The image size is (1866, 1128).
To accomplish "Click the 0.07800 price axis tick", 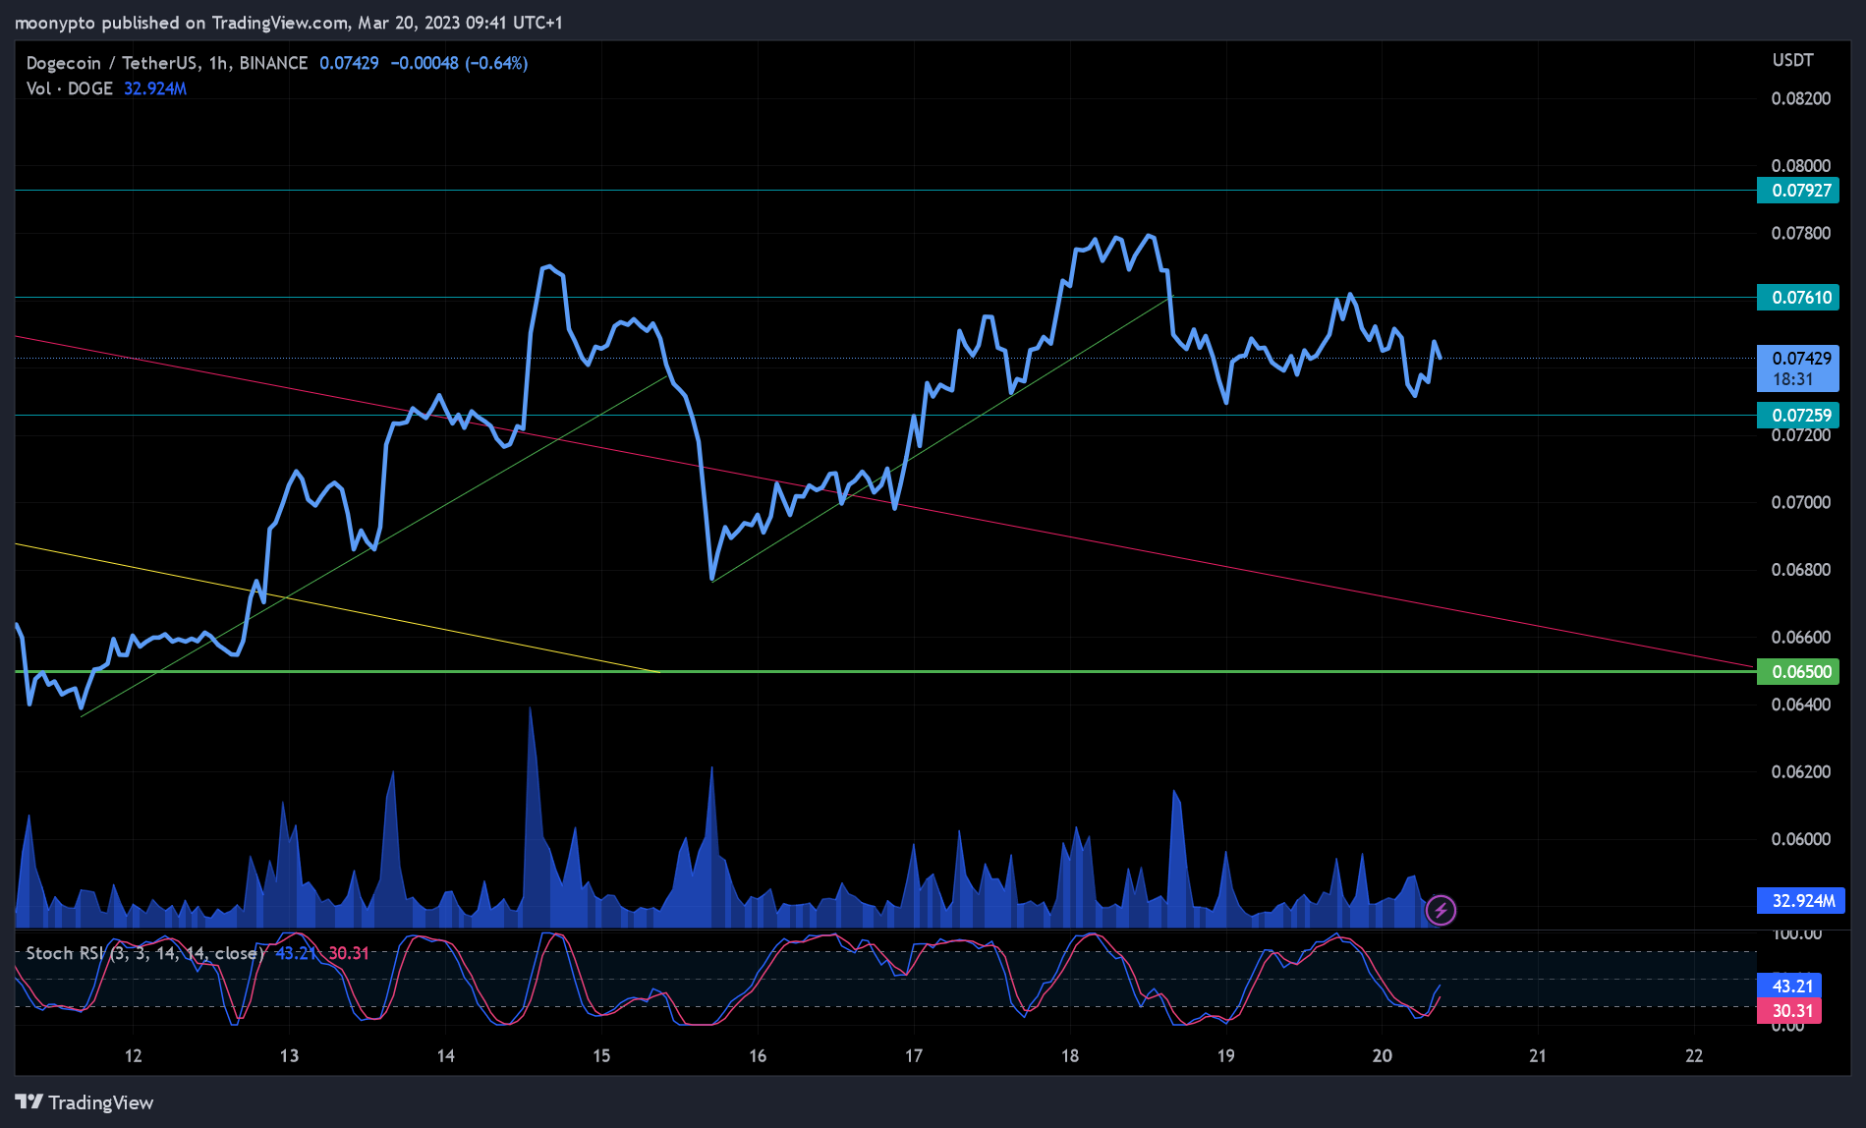I will click(1801, 233).
